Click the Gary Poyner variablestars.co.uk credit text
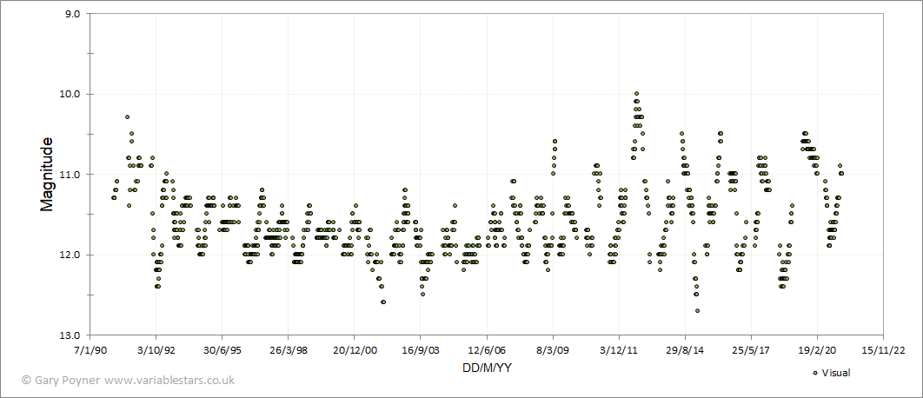The image size is (923, 398). (x=128, y=381)
